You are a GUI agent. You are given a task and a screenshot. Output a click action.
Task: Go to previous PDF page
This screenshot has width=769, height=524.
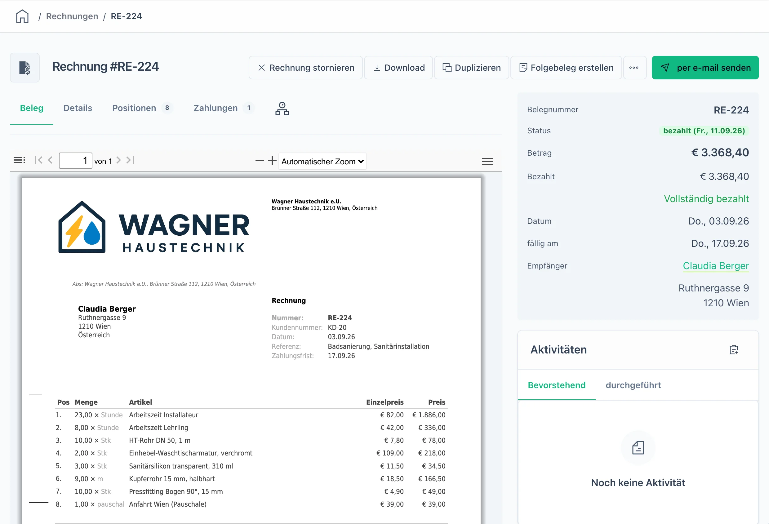coord(50,160)
